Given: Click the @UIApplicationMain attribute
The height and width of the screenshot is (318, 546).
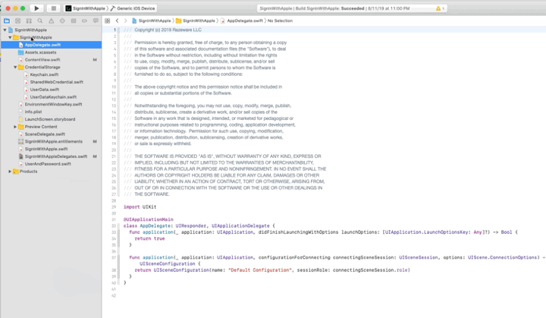Looking at the screenshot, I should pyautogui.click(x=149, y=219).
